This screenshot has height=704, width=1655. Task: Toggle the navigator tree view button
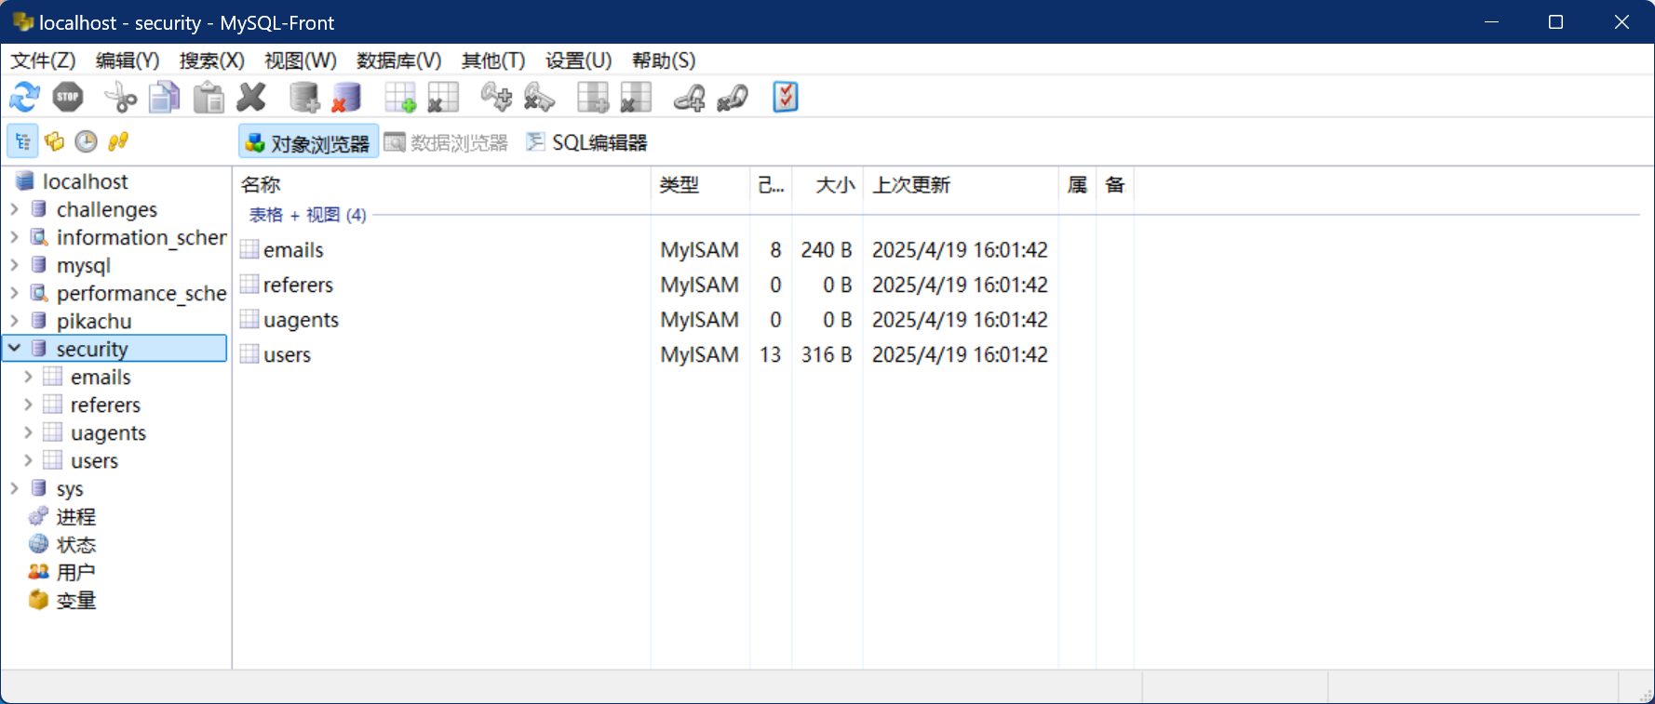(x=23, y=141)
